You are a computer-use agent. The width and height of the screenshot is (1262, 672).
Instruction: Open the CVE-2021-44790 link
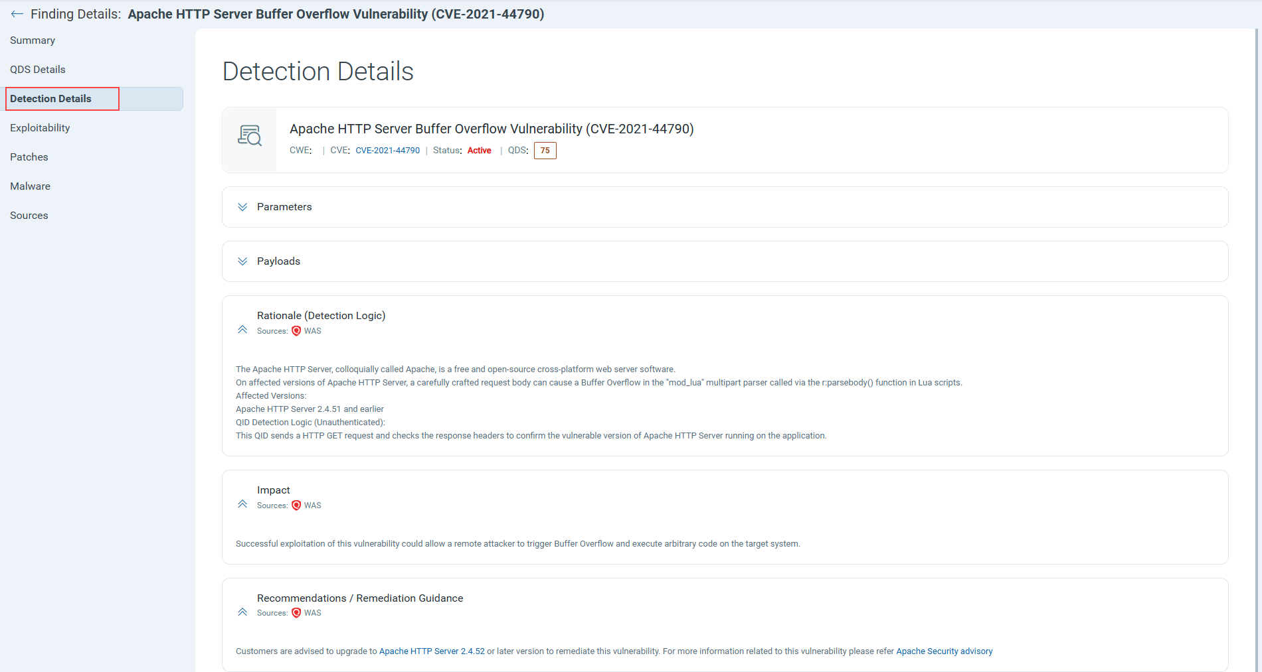pos(387,151)
